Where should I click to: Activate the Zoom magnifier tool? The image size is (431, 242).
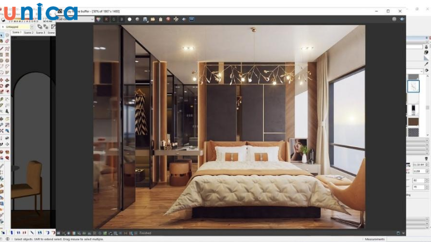tap(2, 125)
